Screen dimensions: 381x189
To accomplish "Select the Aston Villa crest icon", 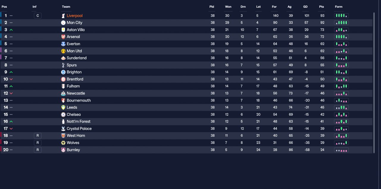I will coord(63,30).
